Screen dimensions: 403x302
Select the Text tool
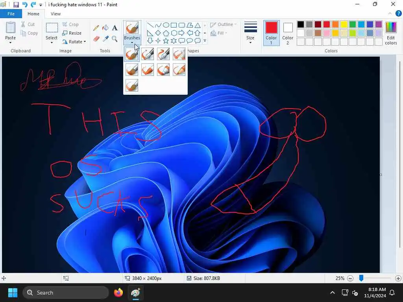[115, 28]
